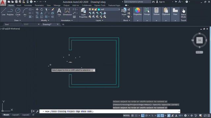Screen dimensions: 211x118
Task: Open the Parametric ribbon tab
Action: [39, 5]
